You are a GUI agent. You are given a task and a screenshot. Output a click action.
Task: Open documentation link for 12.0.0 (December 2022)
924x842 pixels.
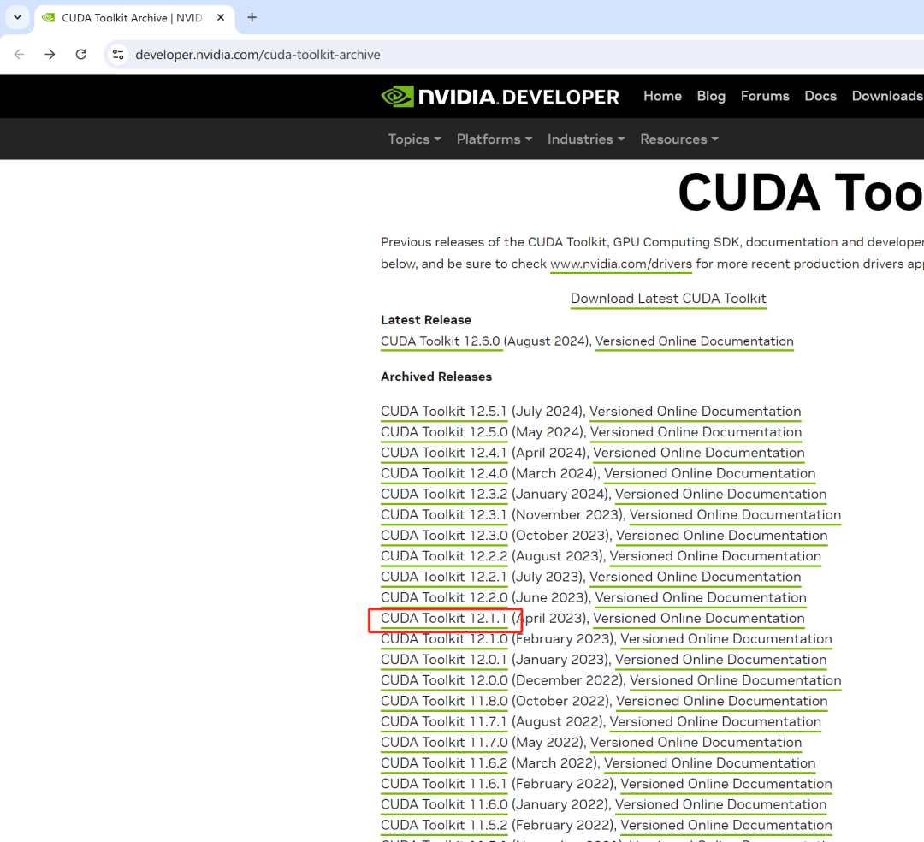click(736, 680)
